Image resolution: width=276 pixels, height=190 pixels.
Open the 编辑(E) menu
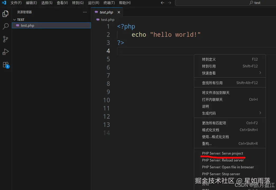pyautogui.click(x=31, y=3)
